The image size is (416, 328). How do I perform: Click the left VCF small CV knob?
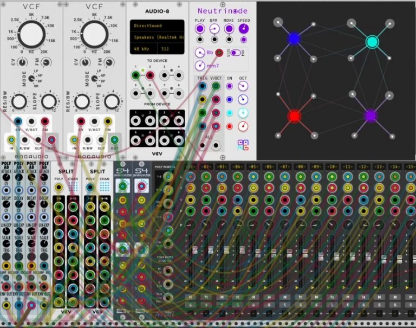point(22,62)
